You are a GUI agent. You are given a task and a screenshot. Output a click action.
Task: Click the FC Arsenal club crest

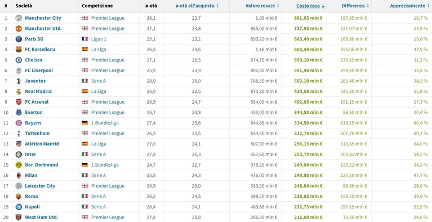(x=19, y=102)
